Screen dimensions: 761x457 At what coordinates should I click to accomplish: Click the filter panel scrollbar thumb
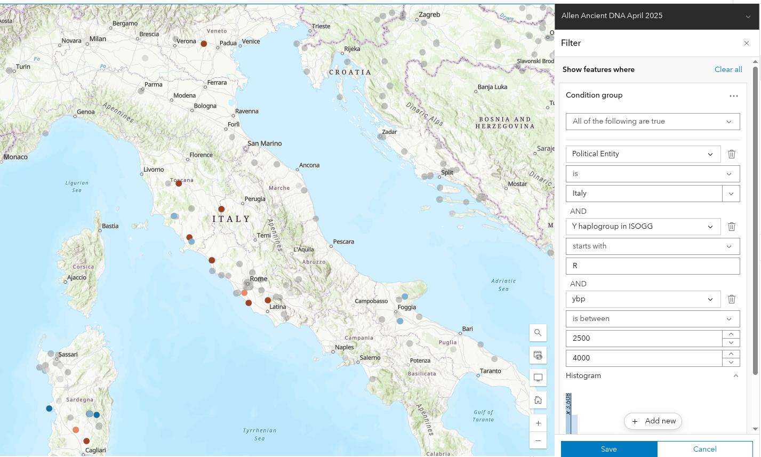click(755, 220)
